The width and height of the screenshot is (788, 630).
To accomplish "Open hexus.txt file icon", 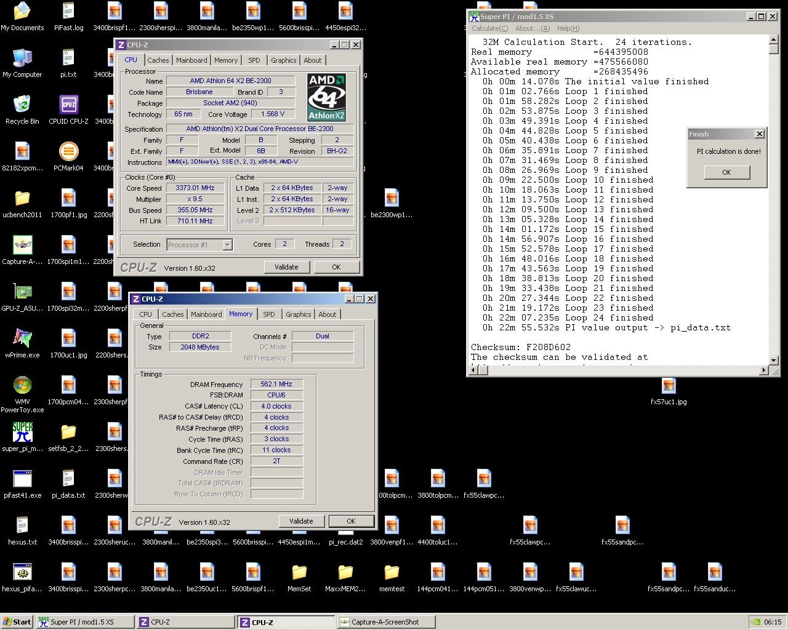I will (22, 531).
